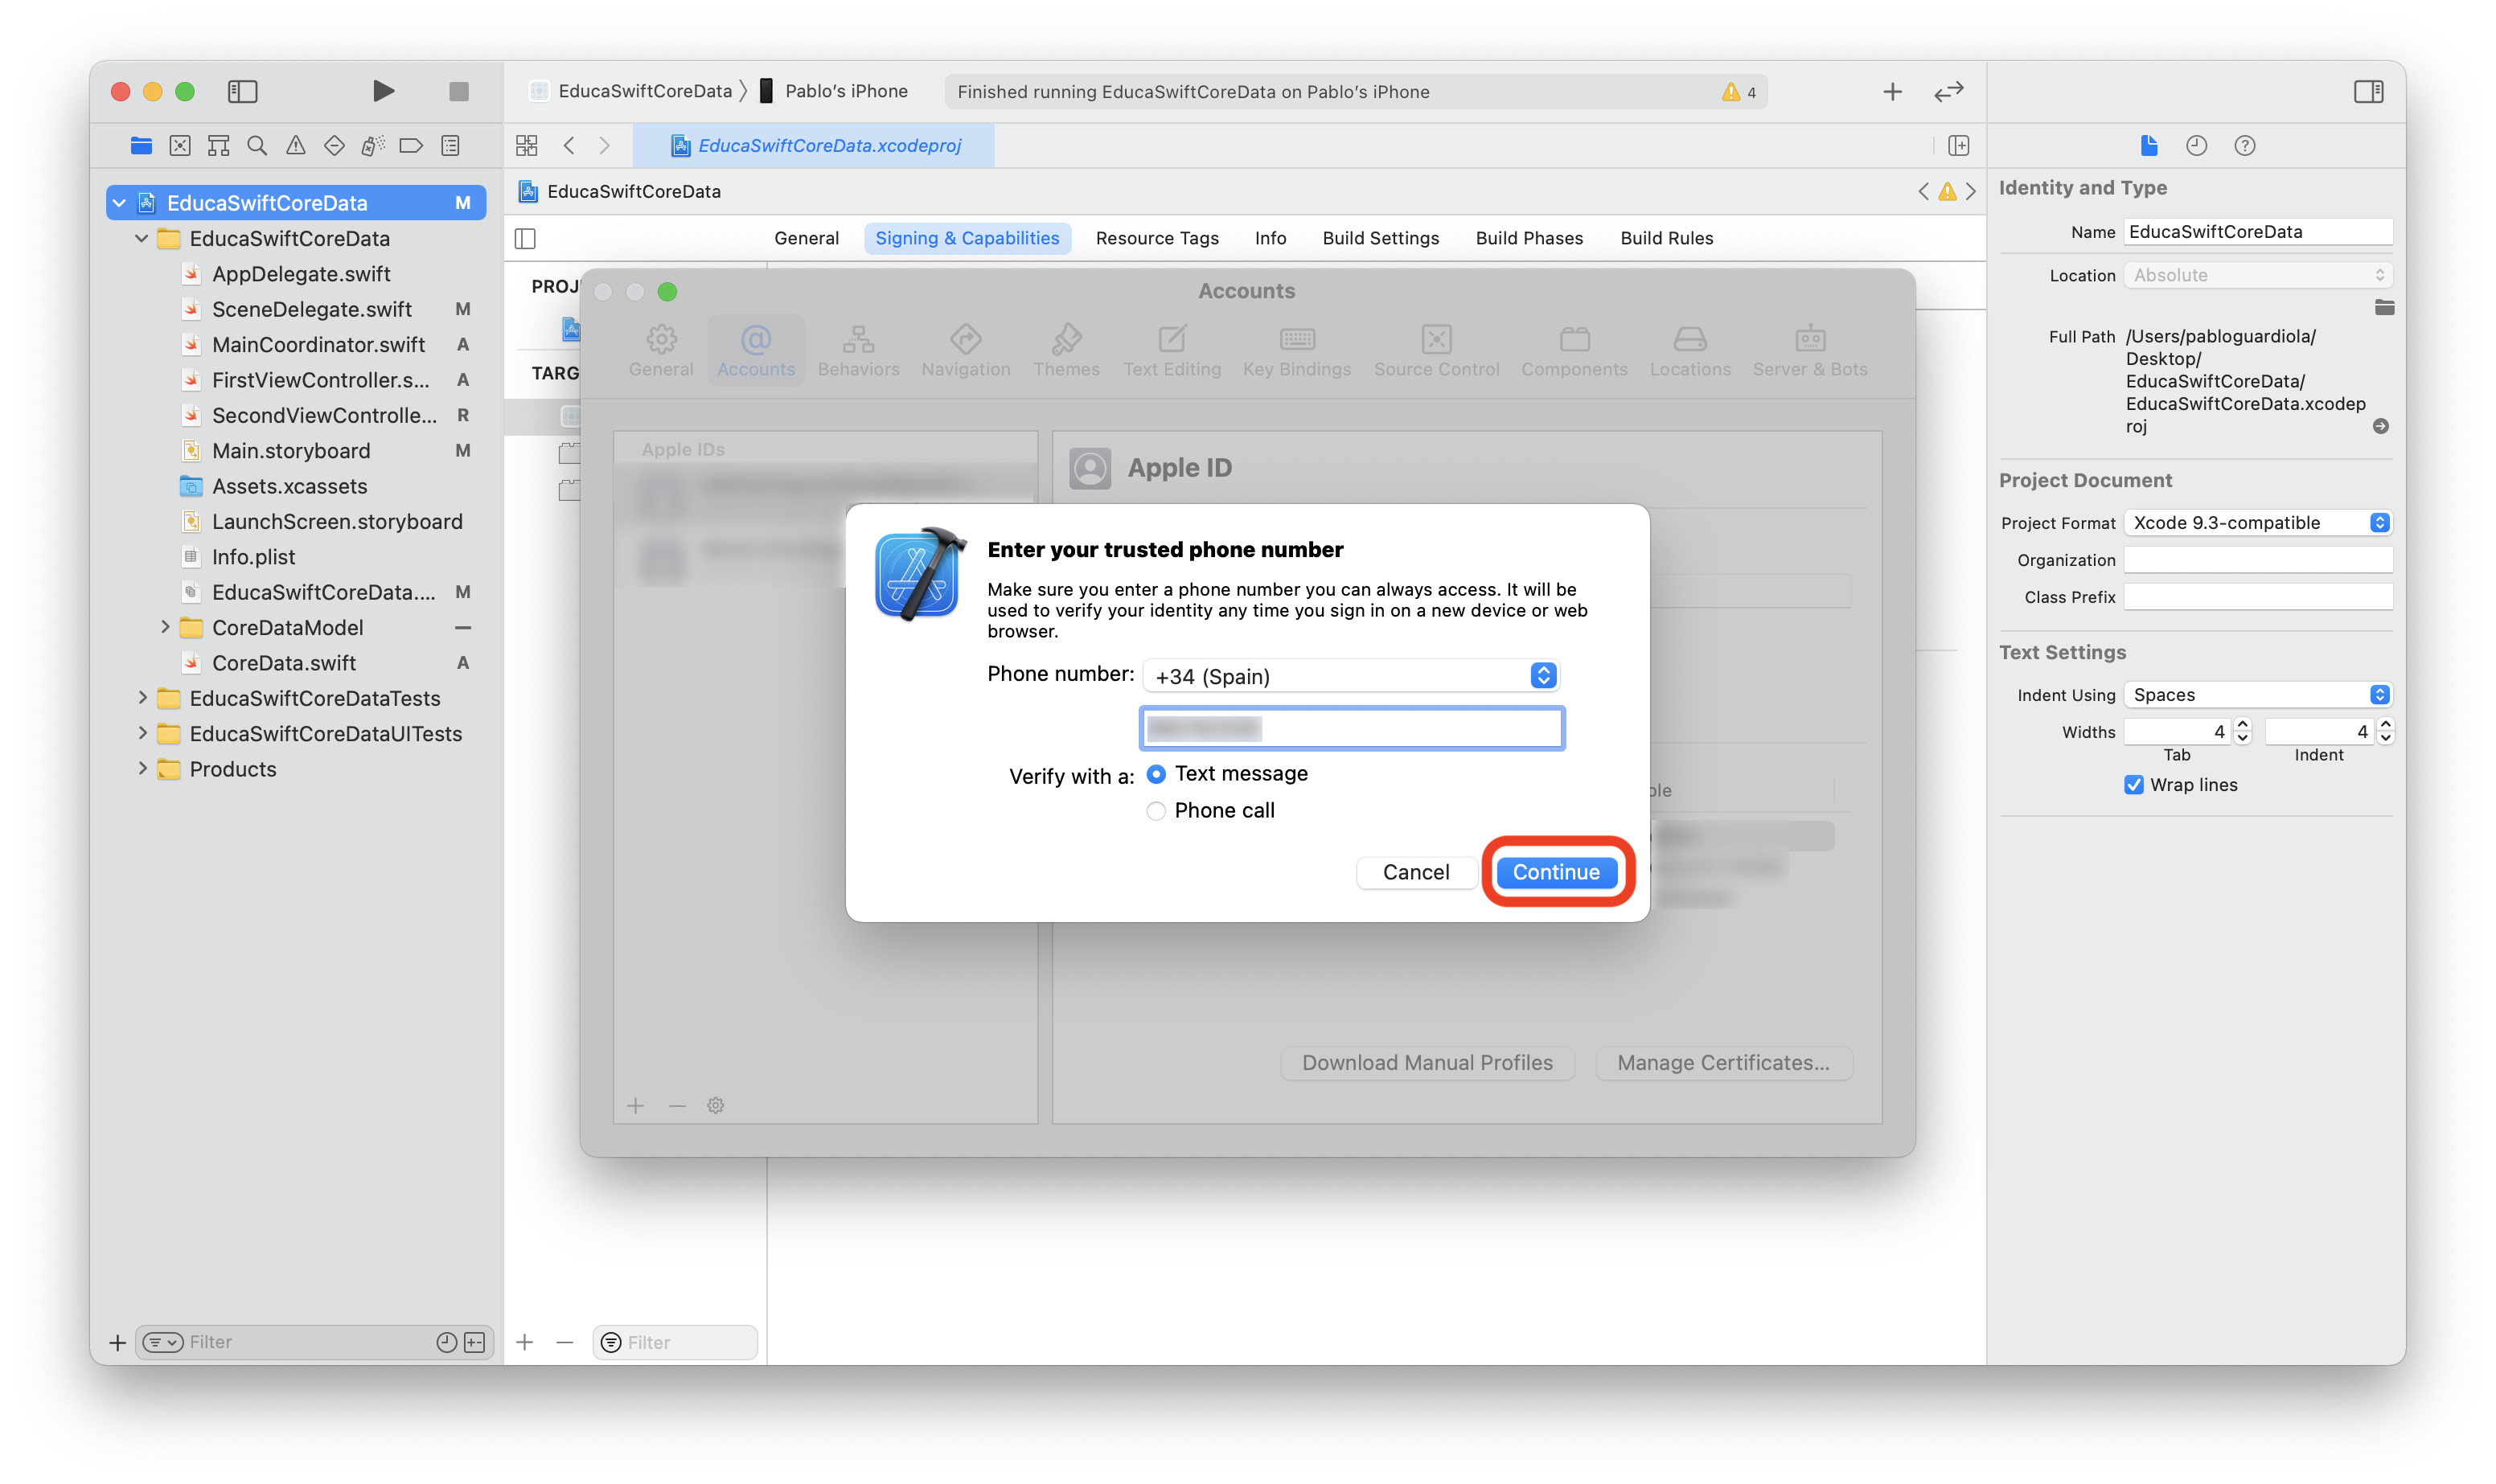
Task: Expand the CoreDataModel folder
Action: pos(165,627)
